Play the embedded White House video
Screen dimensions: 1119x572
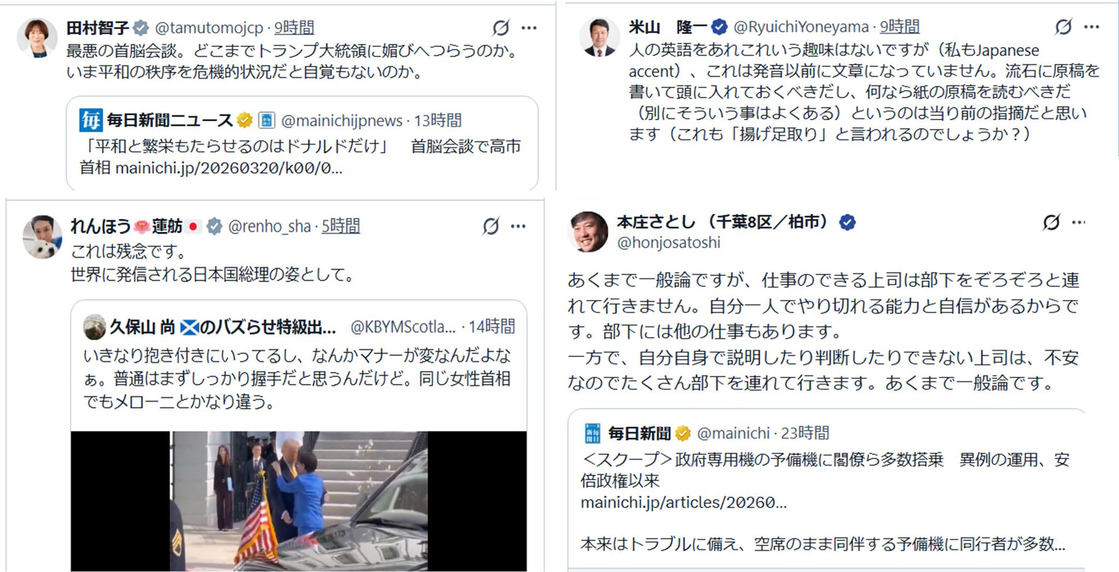pyautogui.click(x=299, y=501)
